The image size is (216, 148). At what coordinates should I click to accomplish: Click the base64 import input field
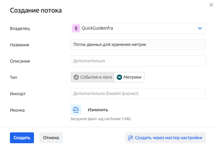click(x=138, y=94)
